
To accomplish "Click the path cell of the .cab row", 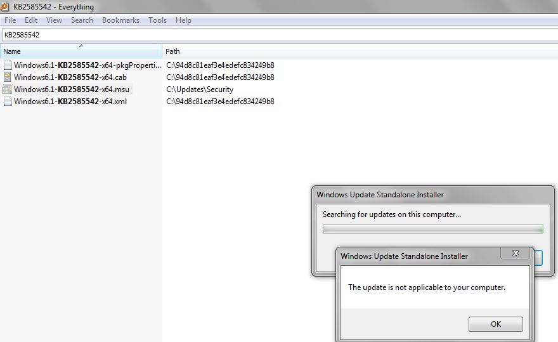I will (x=220, y=77).
